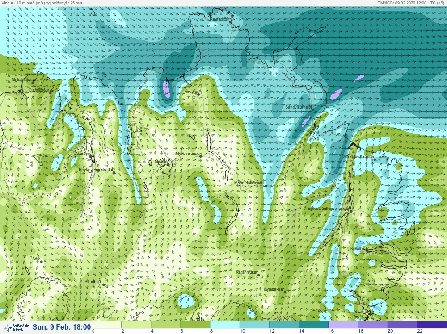Click the 20–22 m/s violet swatch
447x334 pixels.
pyautogui.click(x=403, y=325)
